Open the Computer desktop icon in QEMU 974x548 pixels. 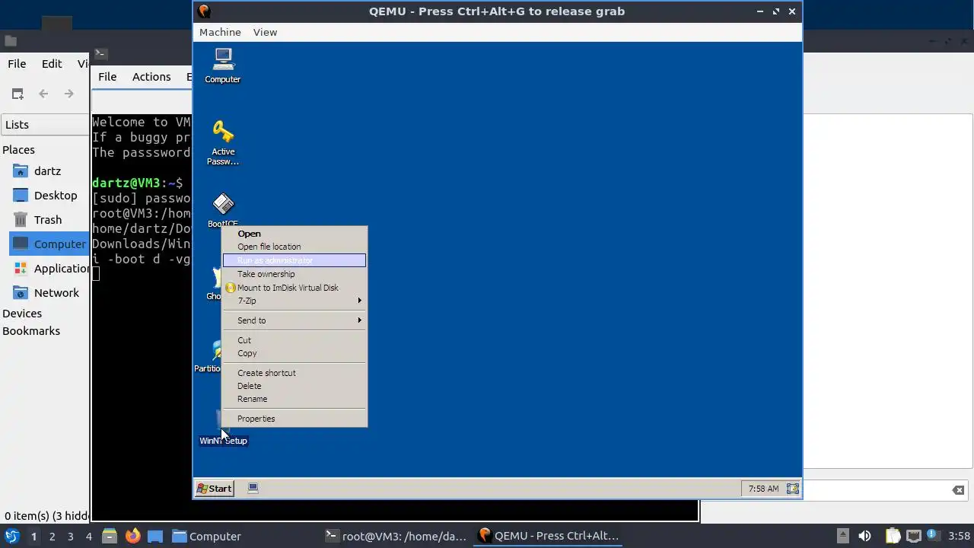point(223,65)
